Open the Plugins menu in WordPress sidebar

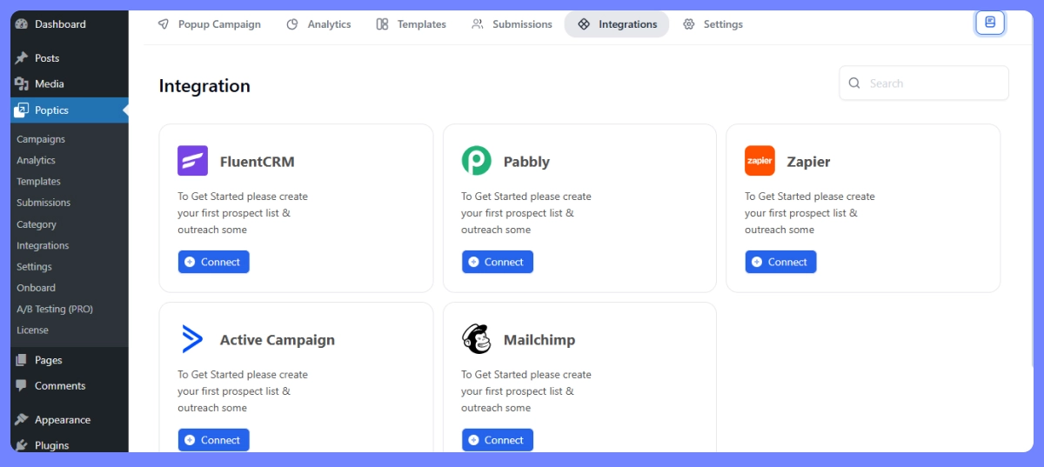[51, 445]
